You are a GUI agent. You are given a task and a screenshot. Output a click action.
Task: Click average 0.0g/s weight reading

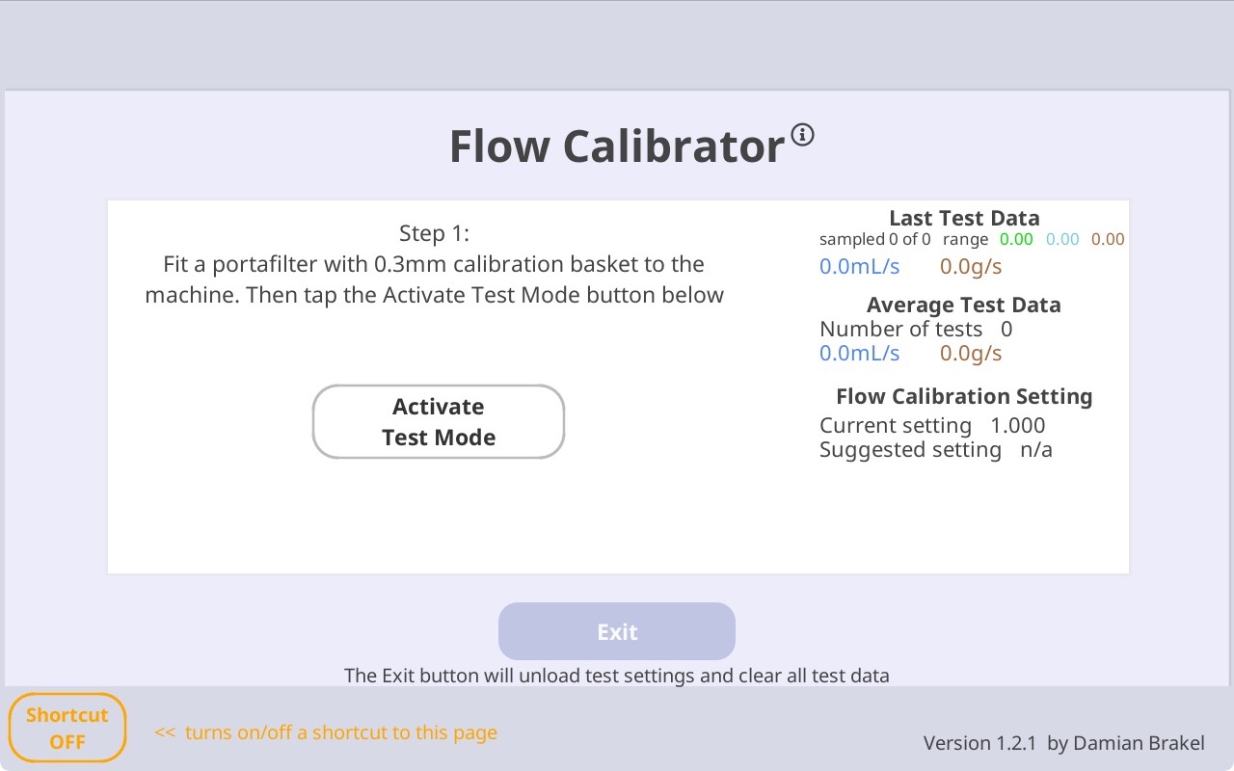971,354
